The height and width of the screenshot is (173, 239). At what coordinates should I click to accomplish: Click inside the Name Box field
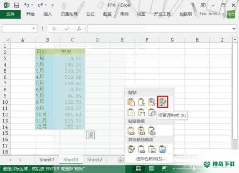(16, 29)
